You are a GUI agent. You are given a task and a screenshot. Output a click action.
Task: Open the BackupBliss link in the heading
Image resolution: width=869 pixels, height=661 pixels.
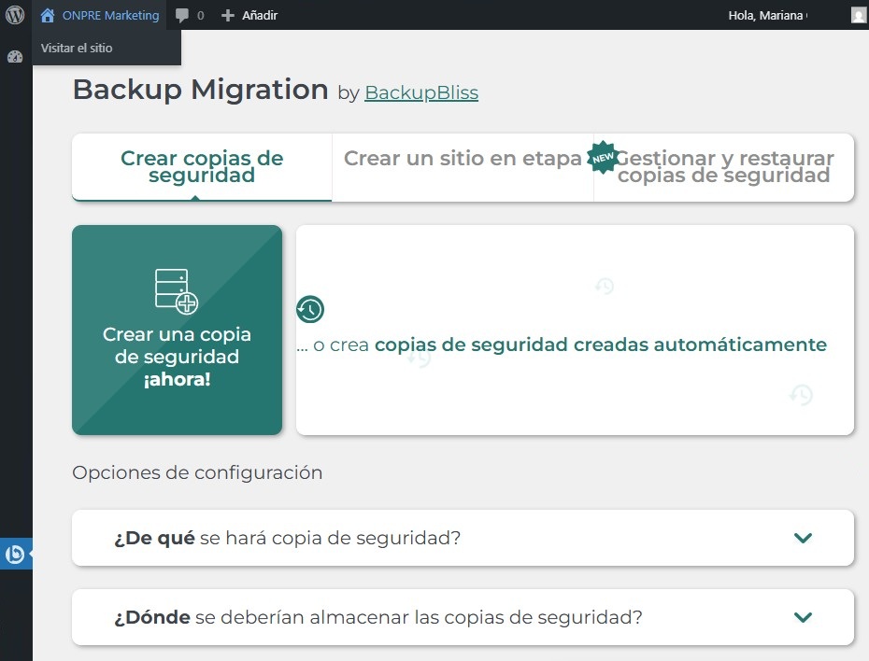click(420, 92)
